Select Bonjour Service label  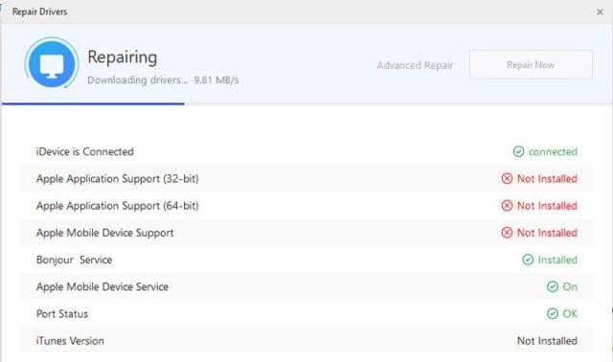click(x=75, y=260)
